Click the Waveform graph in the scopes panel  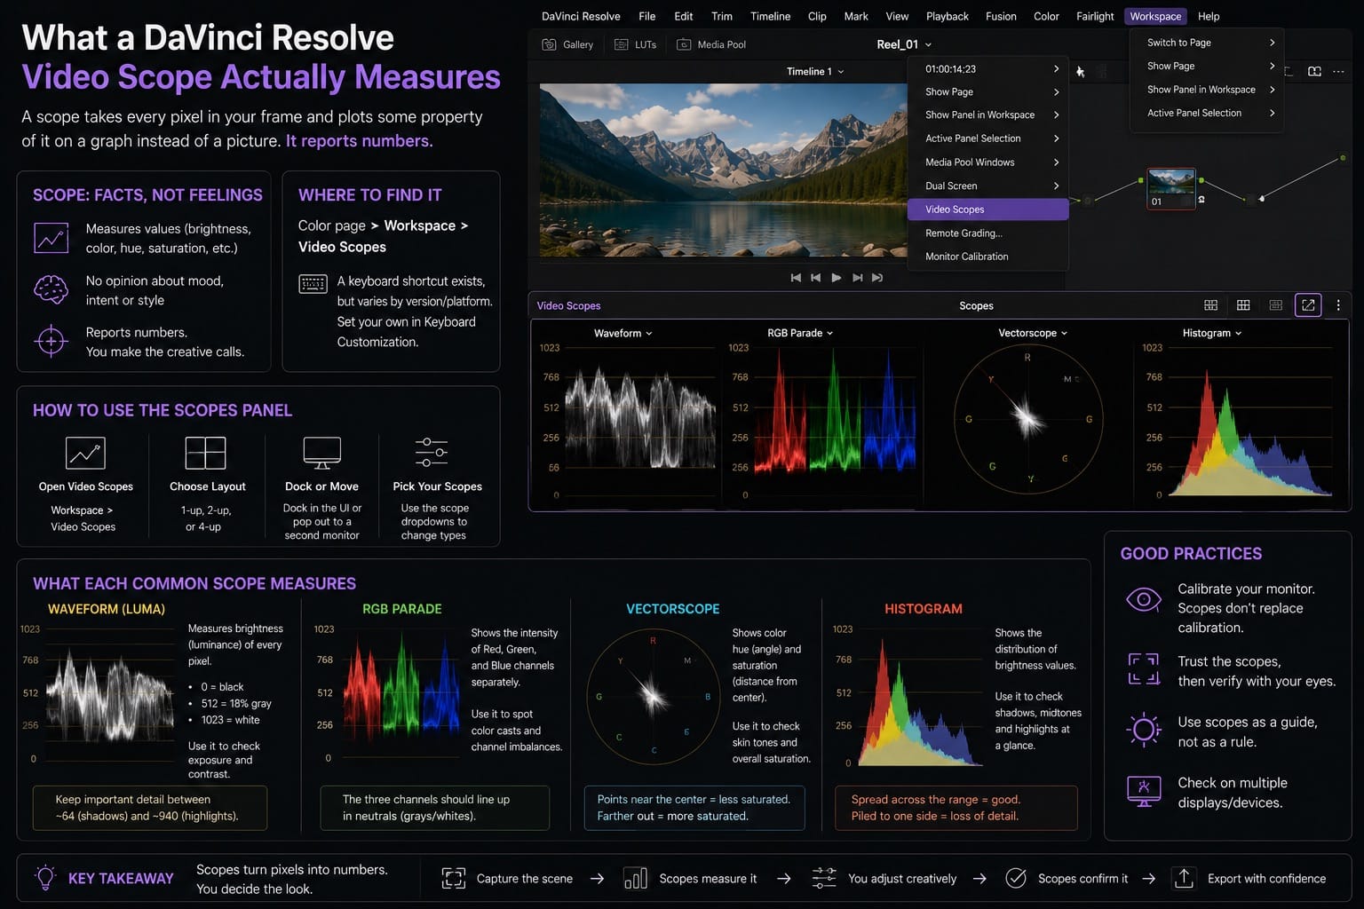coord(639,417)
